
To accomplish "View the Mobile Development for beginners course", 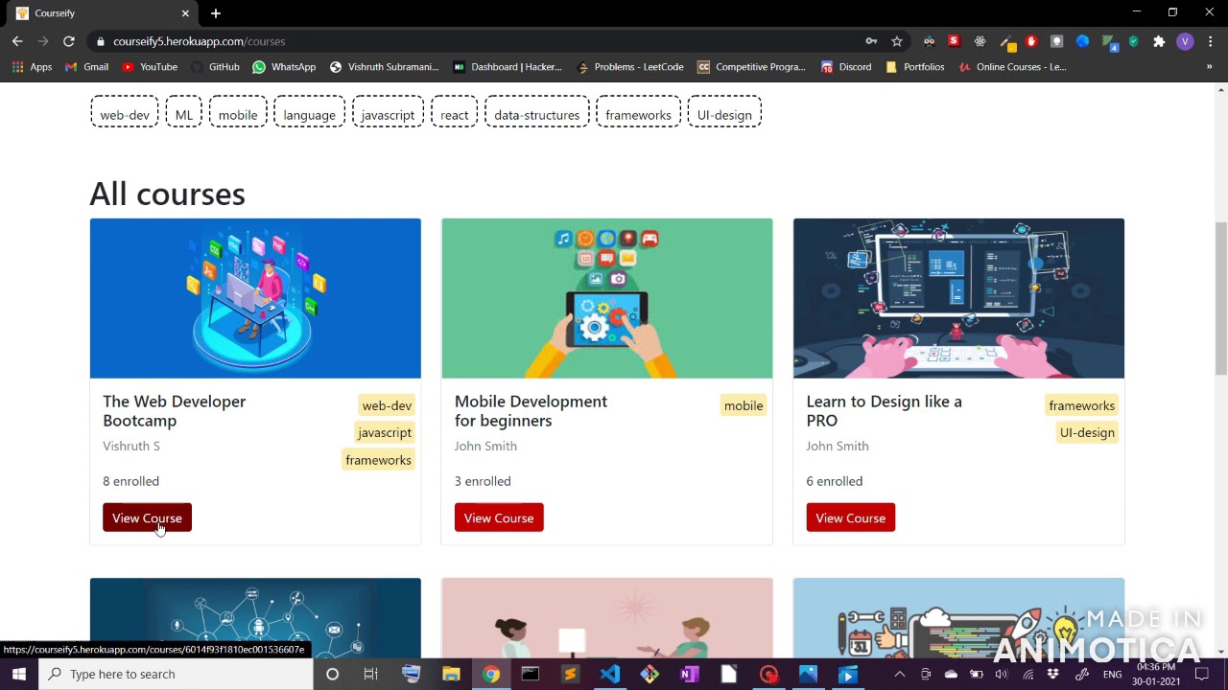I will tap(499, 518).
